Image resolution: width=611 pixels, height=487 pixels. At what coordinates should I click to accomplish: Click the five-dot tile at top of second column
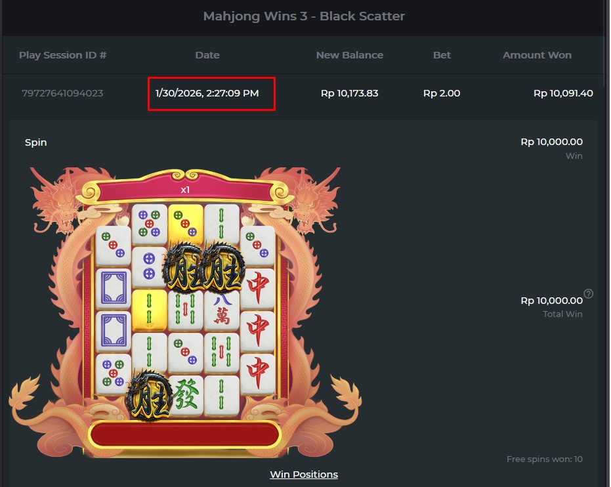coord(149,224)
